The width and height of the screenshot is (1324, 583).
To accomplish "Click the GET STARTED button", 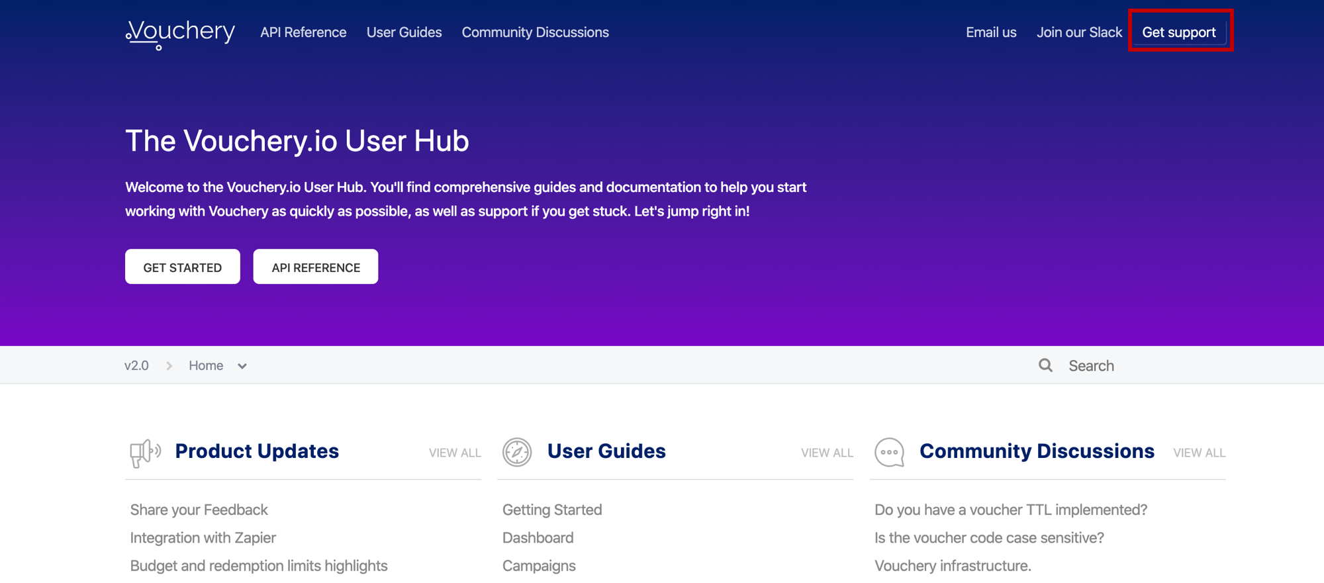I will (183, 267).
